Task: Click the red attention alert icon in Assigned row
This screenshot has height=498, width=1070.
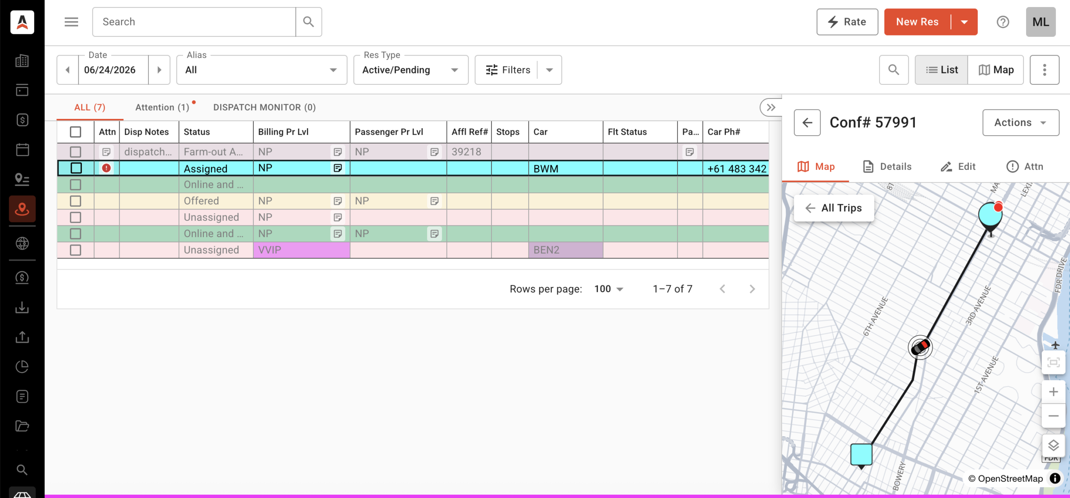Action: click(107, 168)
